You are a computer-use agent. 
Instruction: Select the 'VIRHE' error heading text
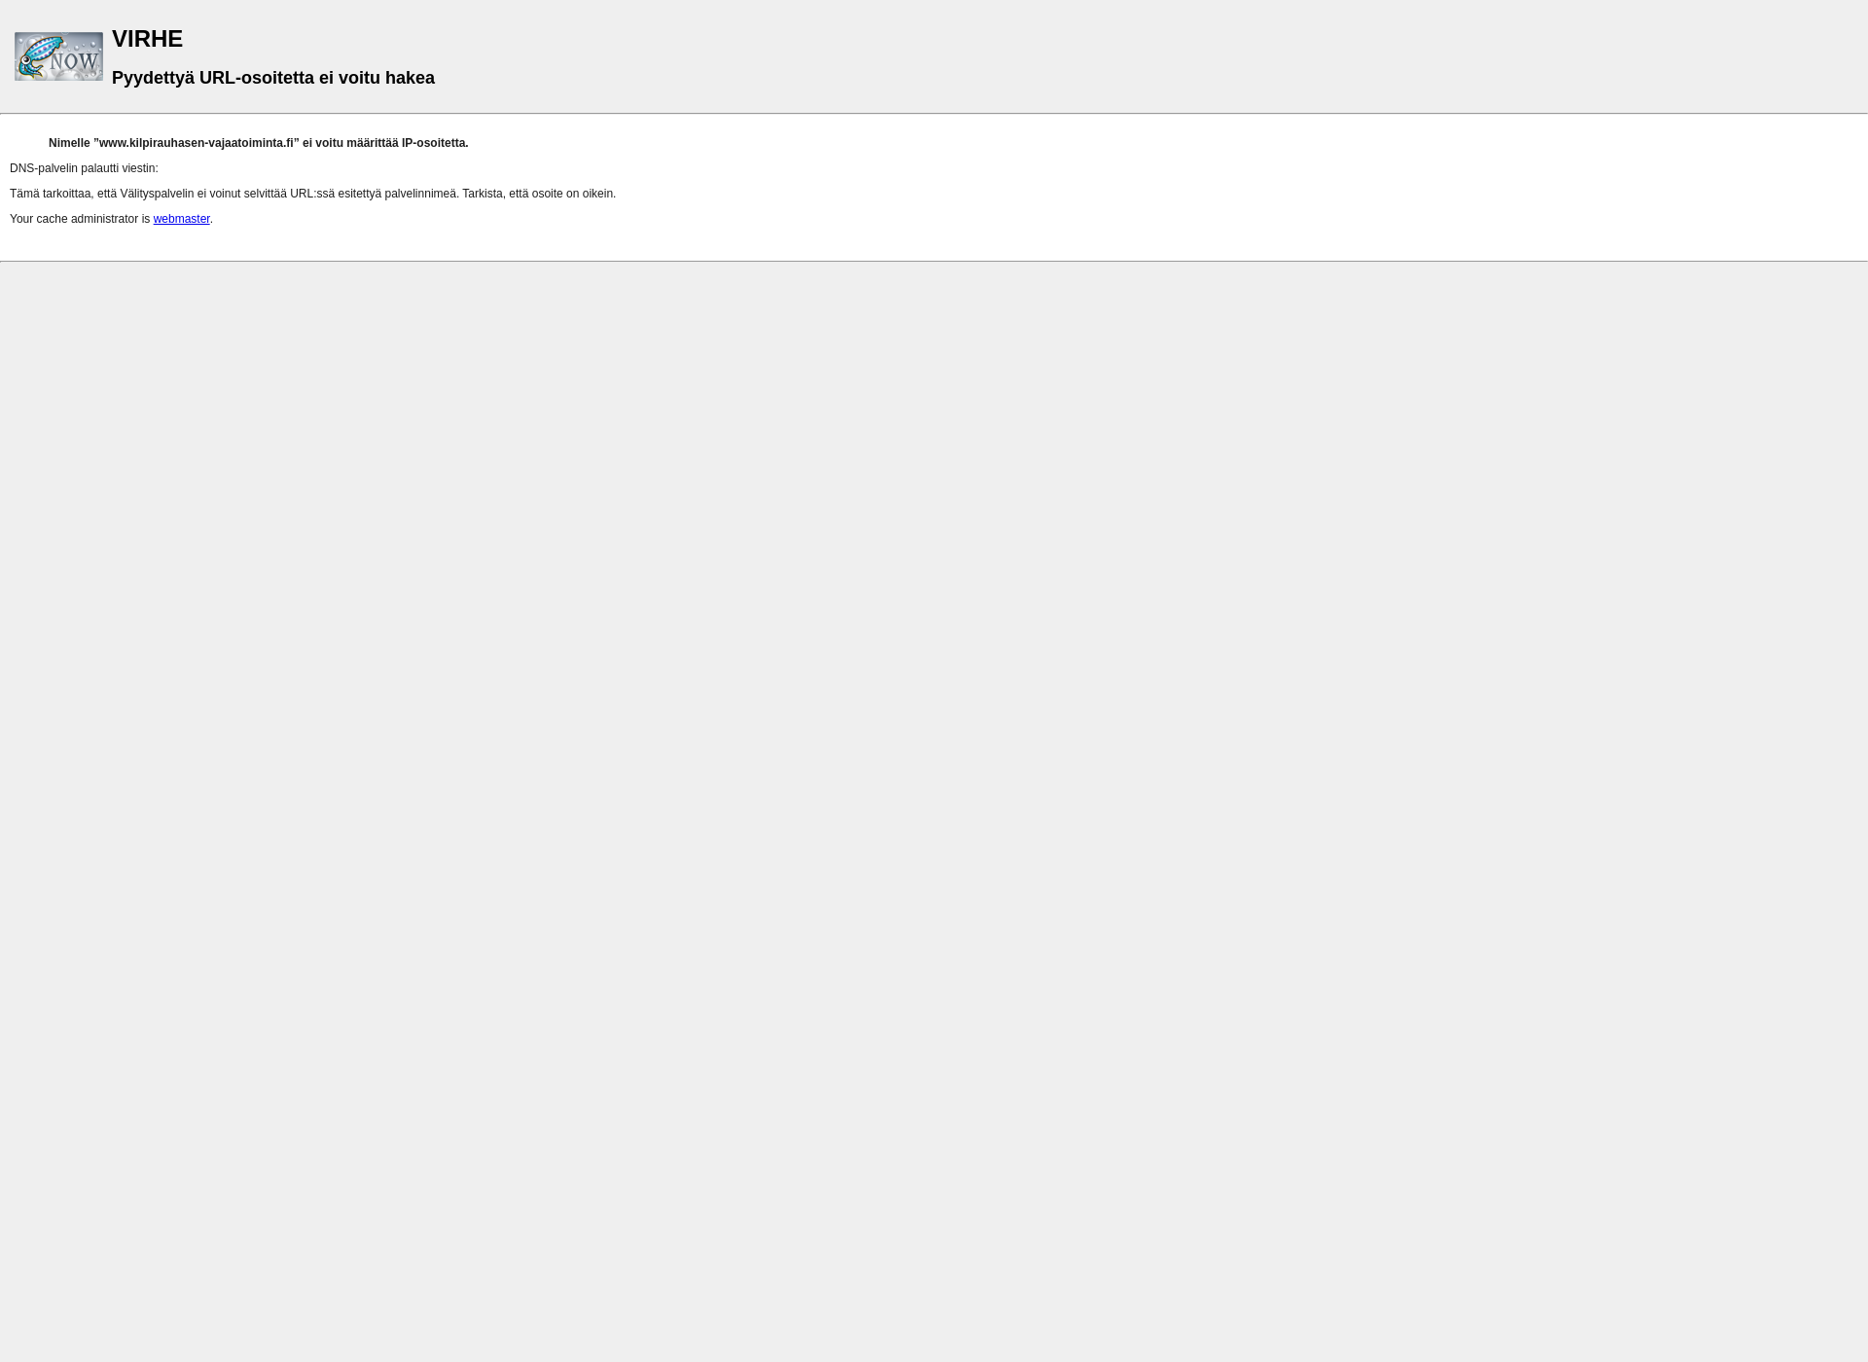click(x=147, y=38)
